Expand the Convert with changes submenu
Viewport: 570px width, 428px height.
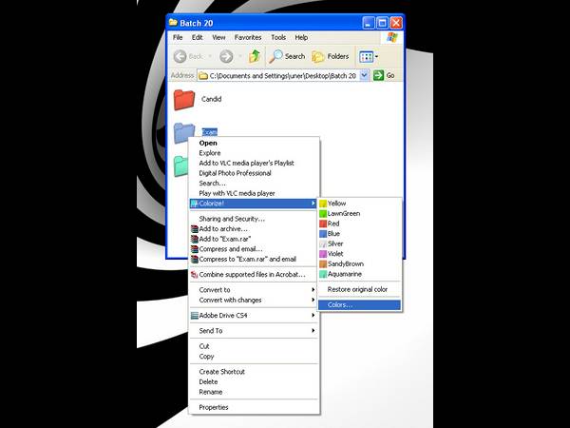[233, 301]
